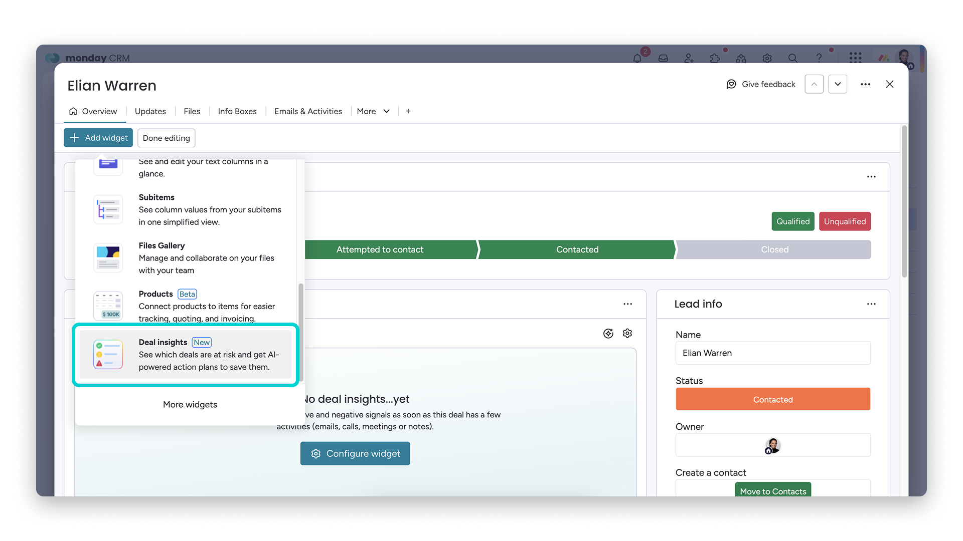The image size is (963, 541).
Task: Choose Deal insights from the widget list
Action: pyautogui.click(x=186, y=355)
